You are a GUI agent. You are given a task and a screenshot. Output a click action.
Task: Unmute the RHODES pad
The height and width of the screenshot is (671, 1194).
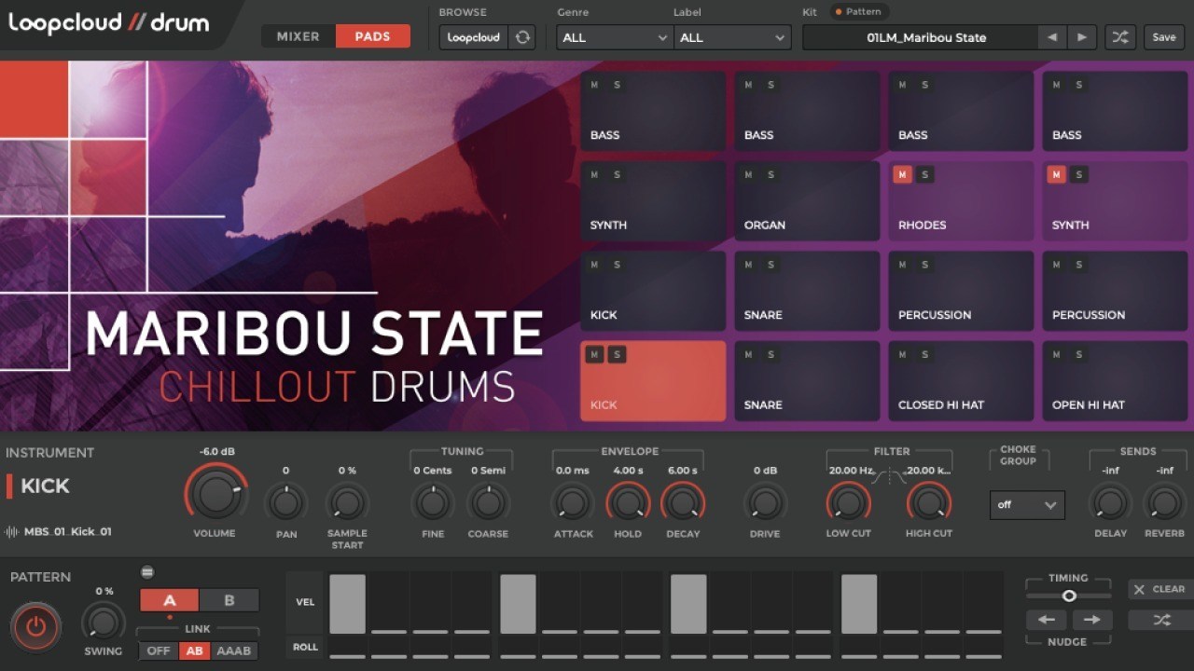[902, 174]
